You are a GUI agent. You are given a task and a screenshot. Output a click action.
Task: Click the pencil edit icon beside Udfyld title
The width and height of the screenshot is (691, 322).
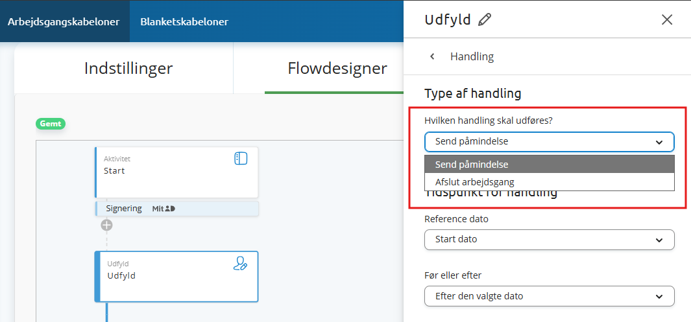pyautogui.click(x=485, y=20)
